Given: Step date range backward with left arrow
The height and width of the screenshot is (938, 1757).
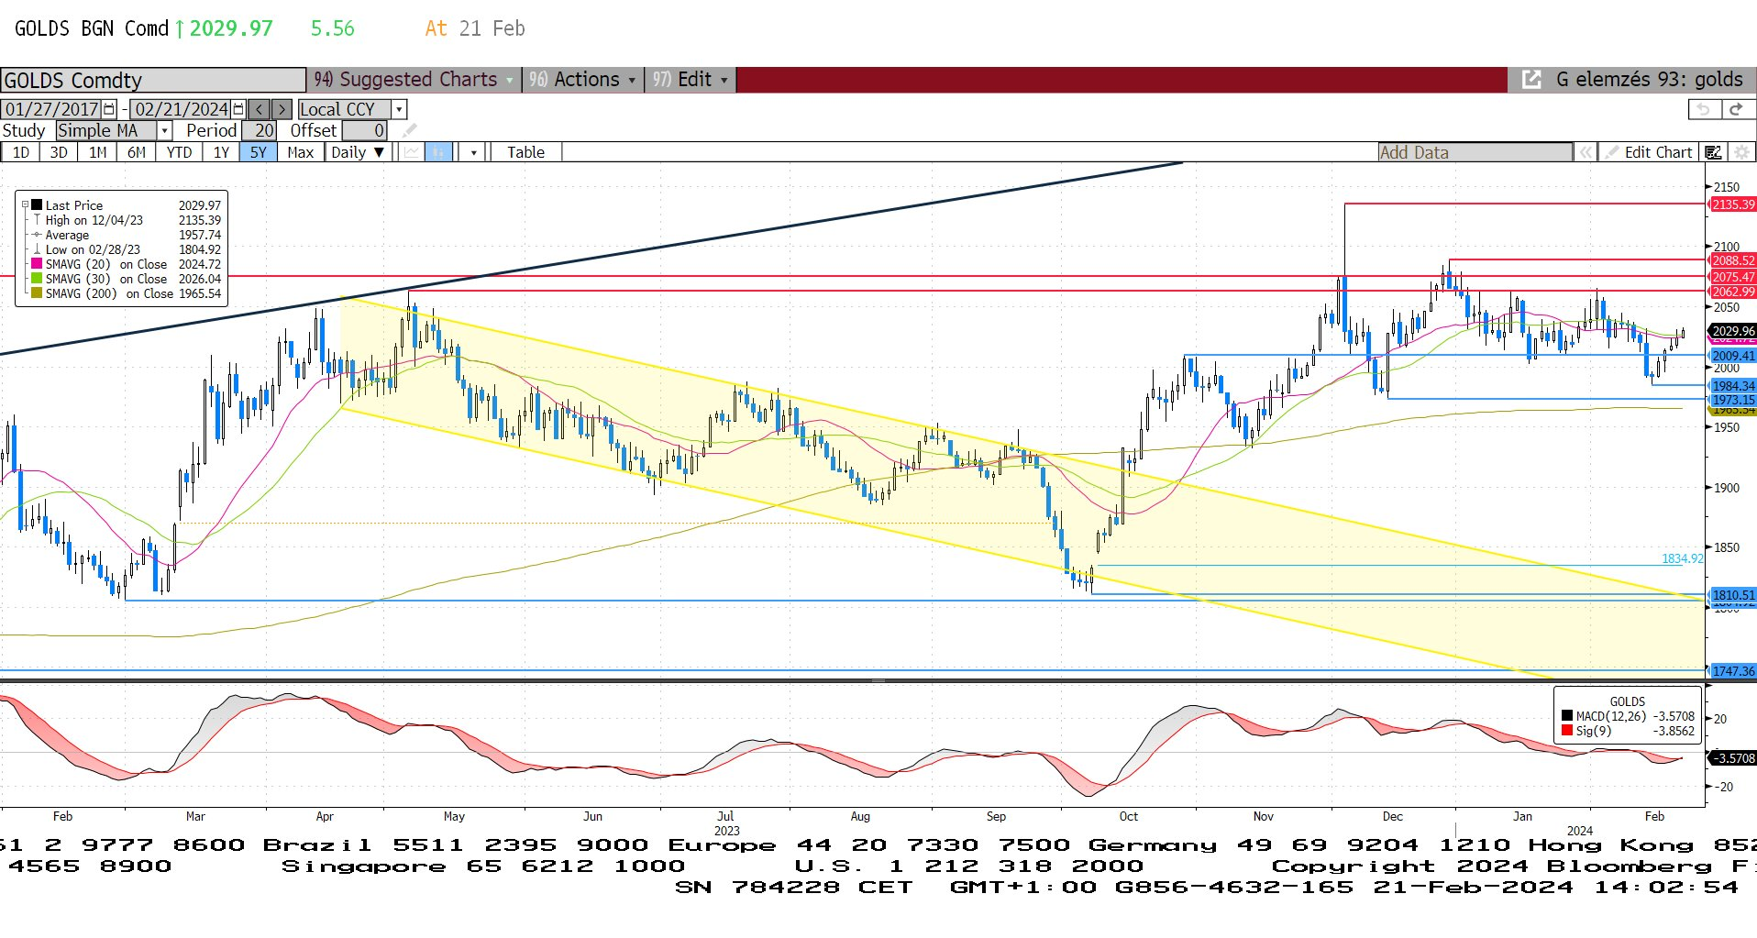Looking at the screenshot, I should (x=260, y=109).
